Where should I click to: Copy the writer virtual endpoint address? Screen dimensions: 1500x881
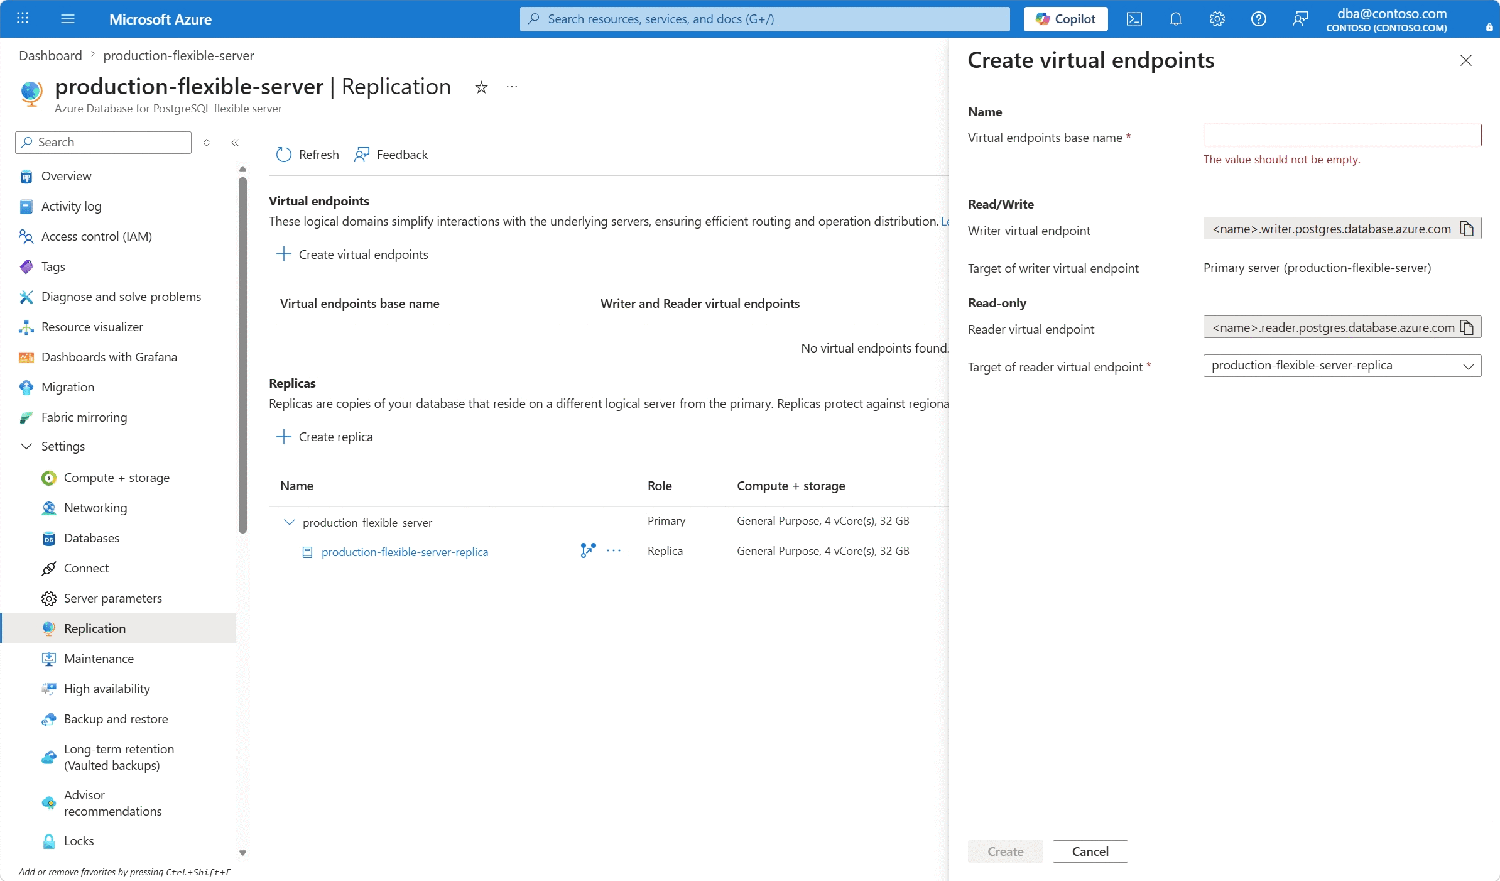click(1467, 229)
